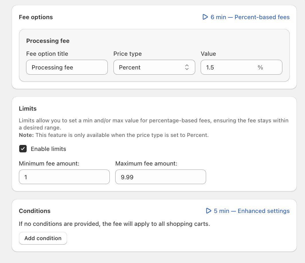Select the Processing fee title text box

point(67,67)
